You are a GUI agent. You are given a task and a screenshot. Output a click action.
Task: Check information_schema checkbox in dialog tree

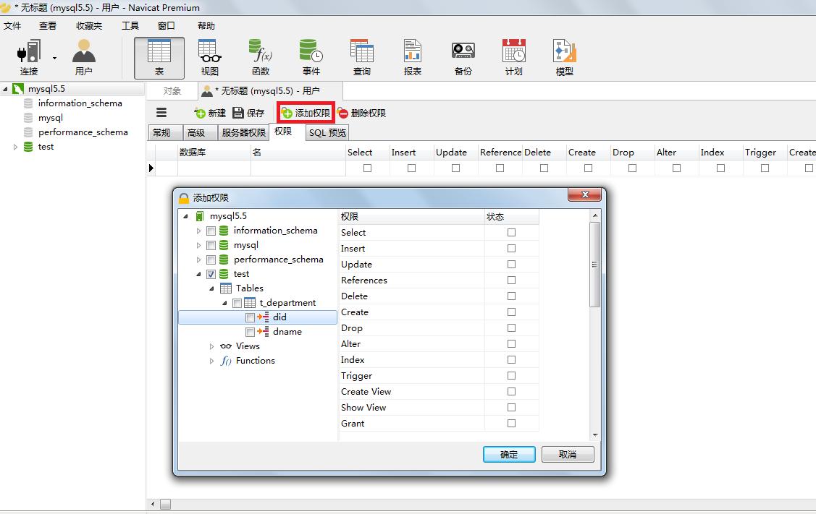point(211,231)
